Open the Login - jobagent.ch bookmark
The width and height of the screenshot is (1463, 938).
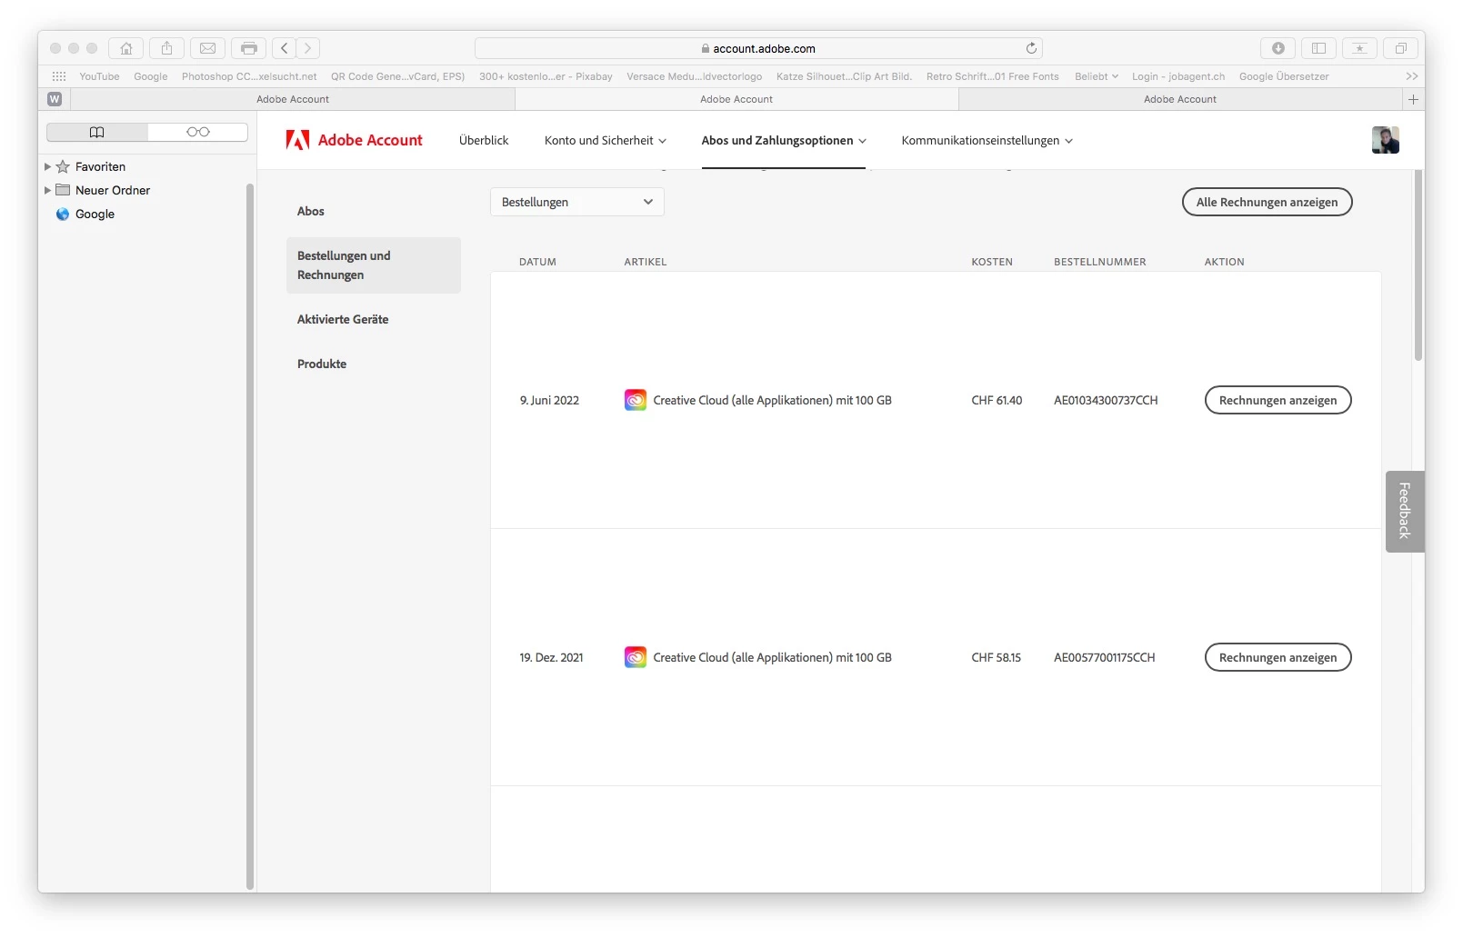[x=1178, y=76]
